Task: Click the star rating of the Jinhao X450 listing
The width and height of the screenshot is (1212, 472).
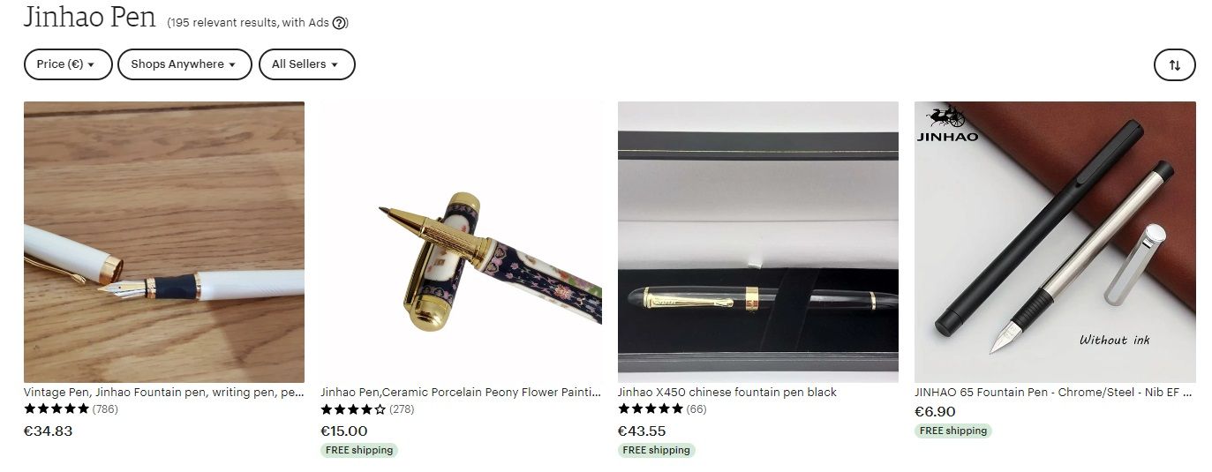Action: pyautogui.click(x=651, y=408)
